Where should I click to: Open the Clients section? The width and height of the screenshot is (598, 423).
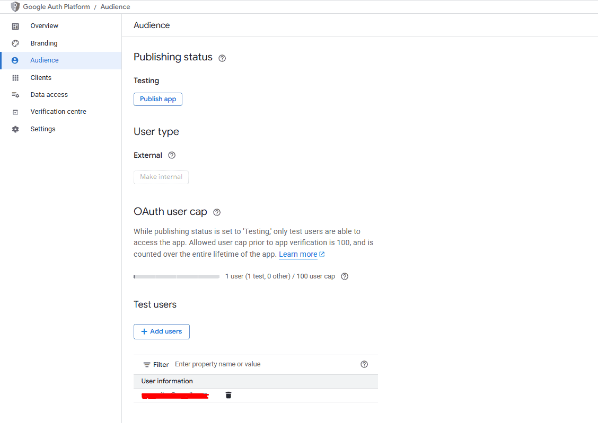(41, 78)
